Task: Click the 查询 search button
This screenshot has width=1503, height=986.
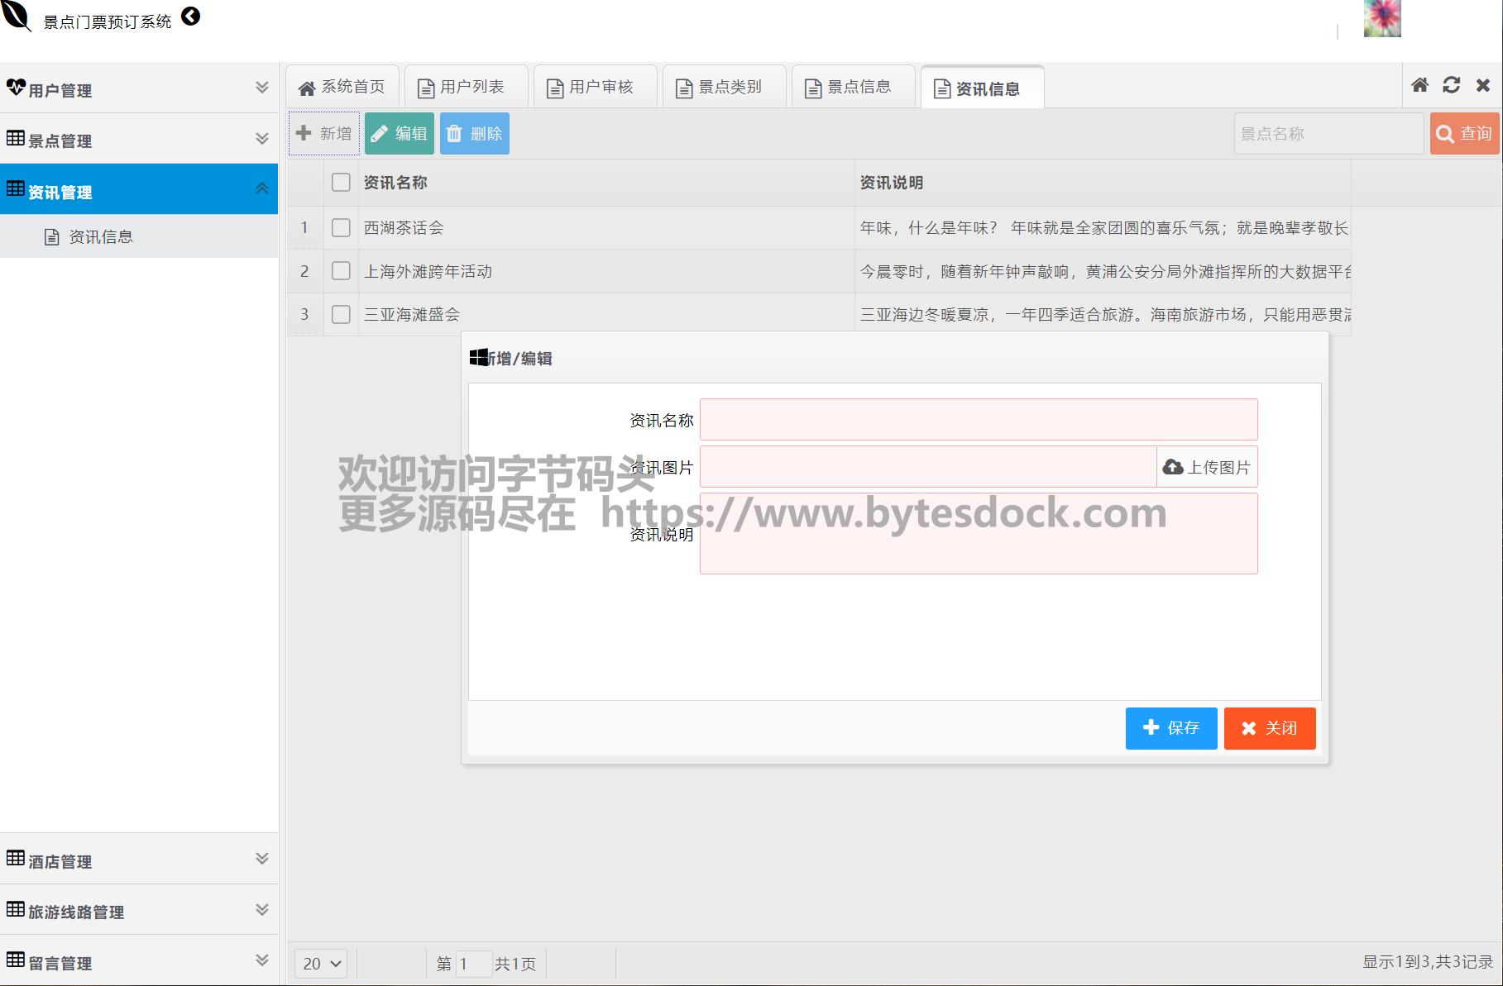Action: tap(1464, 134)
